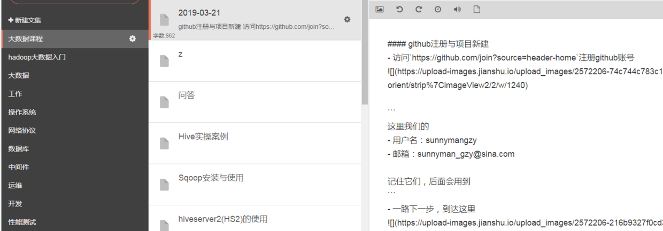The height and width of the screenshot is (231, 663).
Task: Open the gear menu of the 2019-03-21 article
Action: click(347, 19)
